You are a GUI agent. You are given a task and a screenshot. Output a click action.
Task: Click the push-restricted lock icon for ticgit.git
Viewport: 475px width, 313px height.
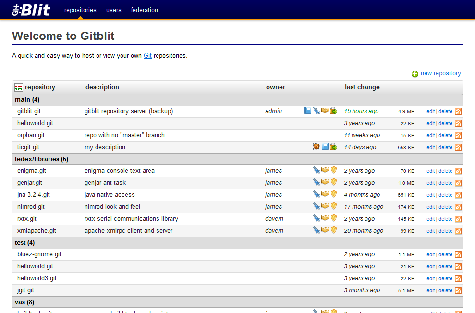pyautogui.click(x=334, y=147)
